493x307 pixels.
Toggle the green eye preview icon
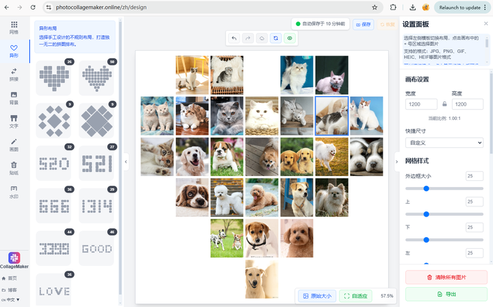pos(289,39)
